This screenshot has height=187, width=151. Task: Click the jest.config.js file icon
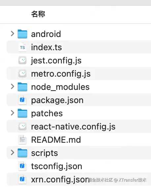(22, 60)
